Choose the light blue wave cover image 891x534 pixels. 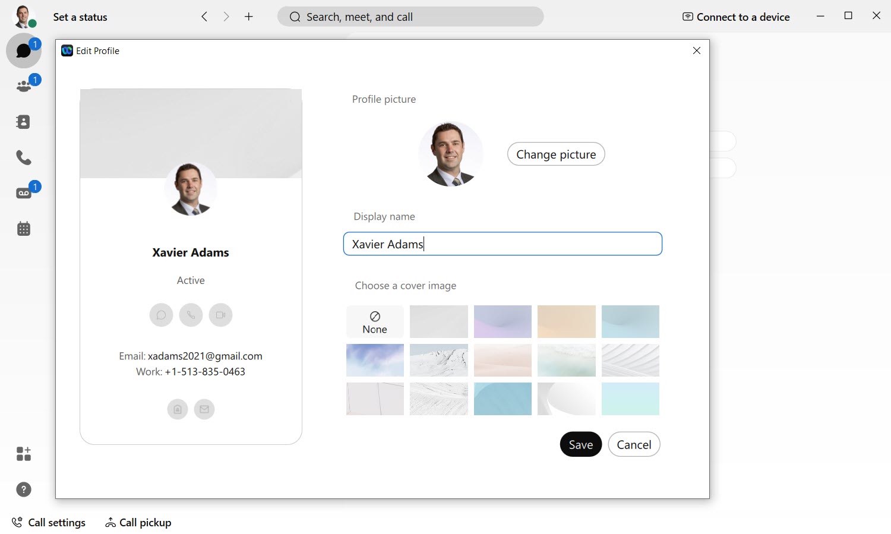pos(630,322)
